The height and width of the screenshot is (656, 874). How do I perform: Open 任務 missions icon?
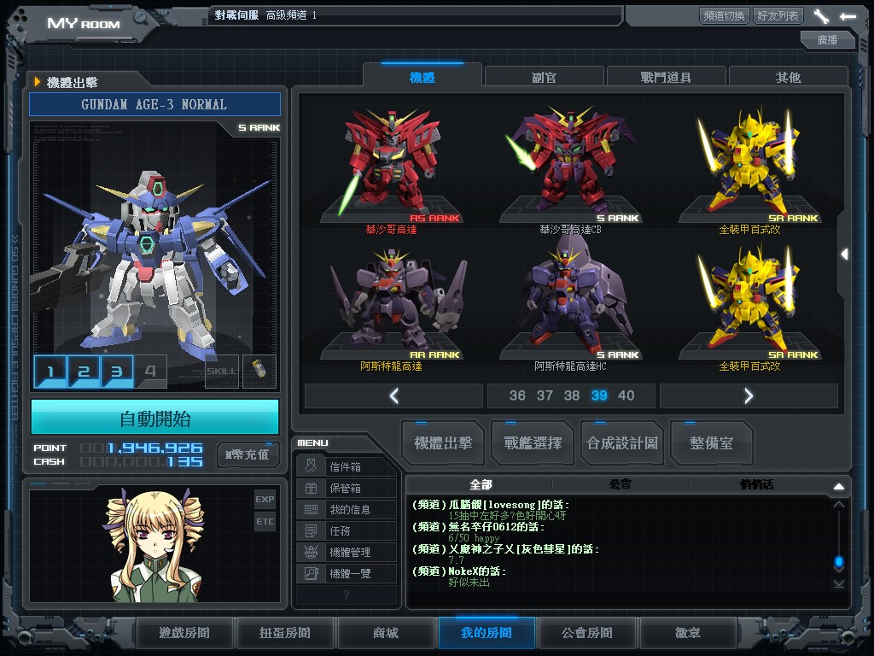[311, 530]
